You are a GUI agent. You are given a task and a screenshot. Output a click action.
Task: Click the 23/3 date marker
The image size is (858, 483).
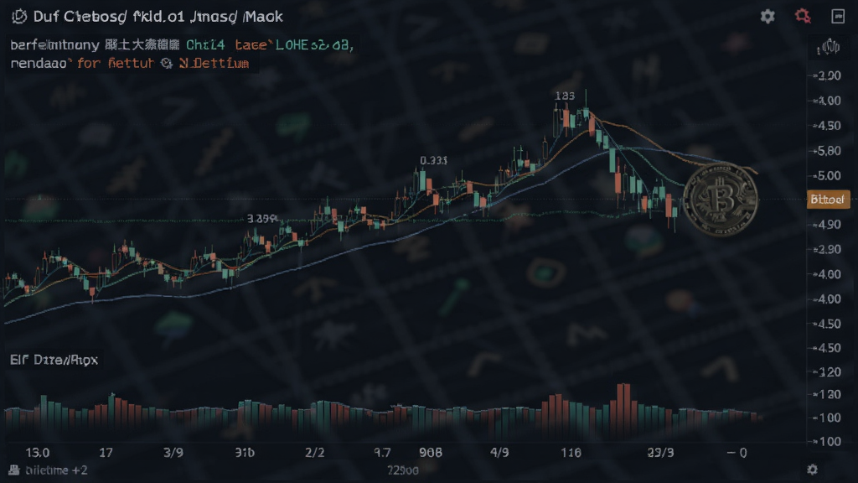coord(660,452)
